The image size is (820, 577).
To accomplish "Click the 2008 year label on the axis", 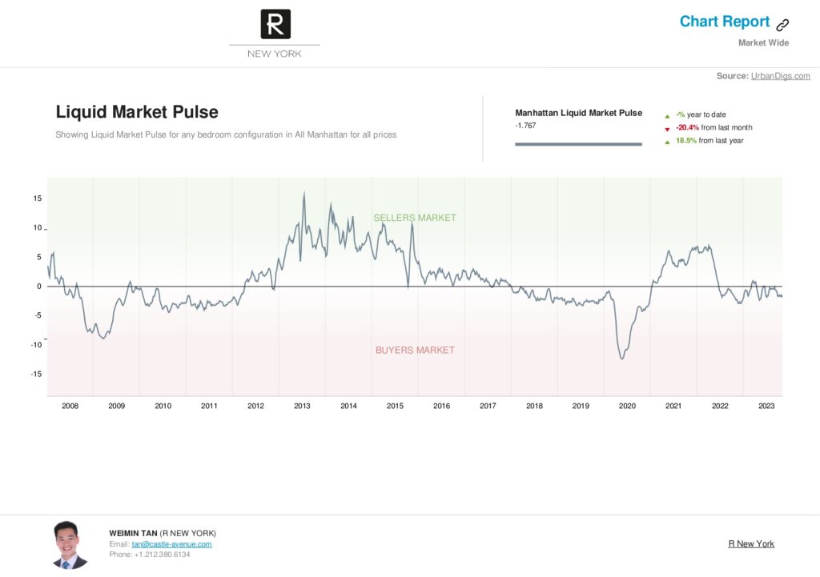I will pos(70,406).
